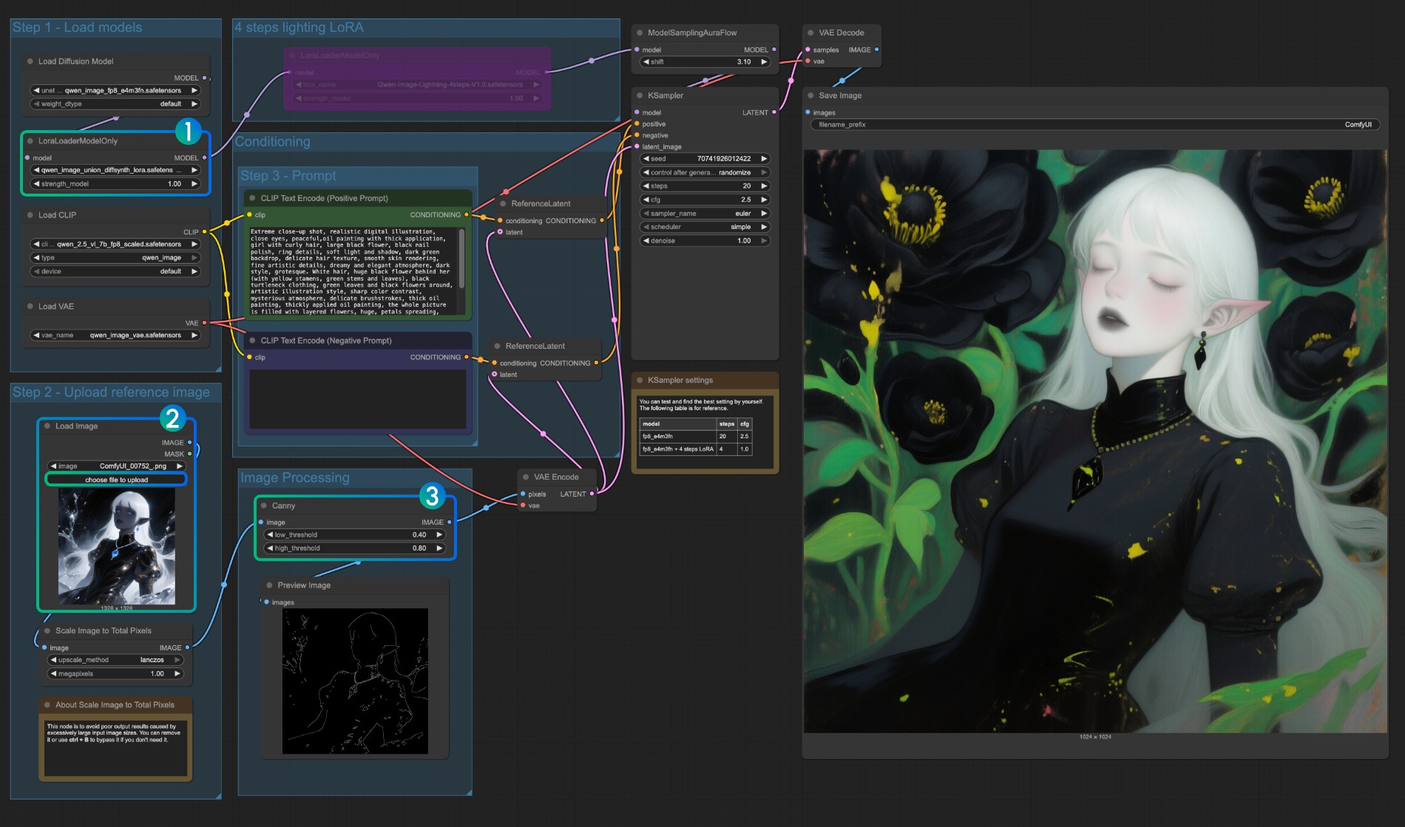Screen dimensions: 1405x827
Task: Click the empty negative prompt text box
Action: tap(358, 398)
